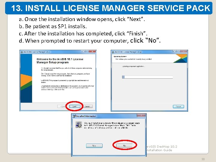Image resolution: width=216 pixels, height=162 pixels.
Task: Click the ArcGIS color banner graphic in the Updating System window
Action: click(180, 58)
